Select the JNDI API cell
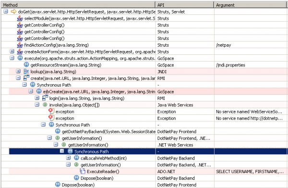Viewport: 288px width, 188px height. [185, 72]
